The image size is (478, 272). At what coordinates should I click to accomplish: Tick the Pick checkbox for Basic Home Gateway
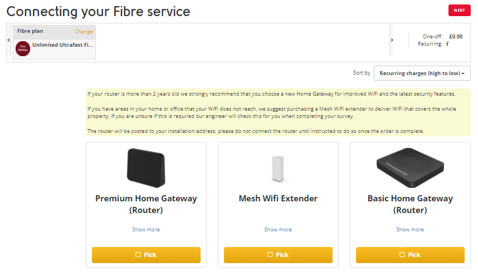coord(402,255)
